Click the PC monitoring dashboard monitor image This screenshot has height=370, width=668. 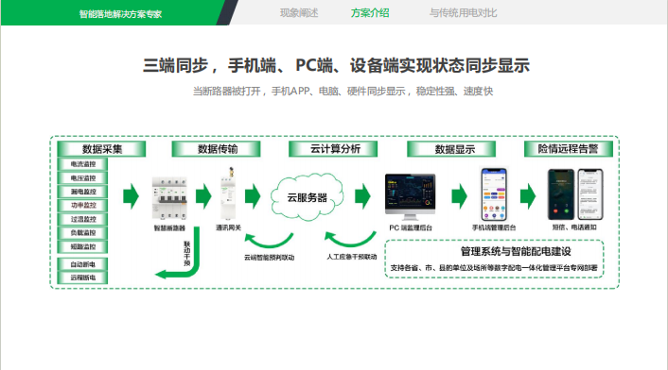(411, 196)
